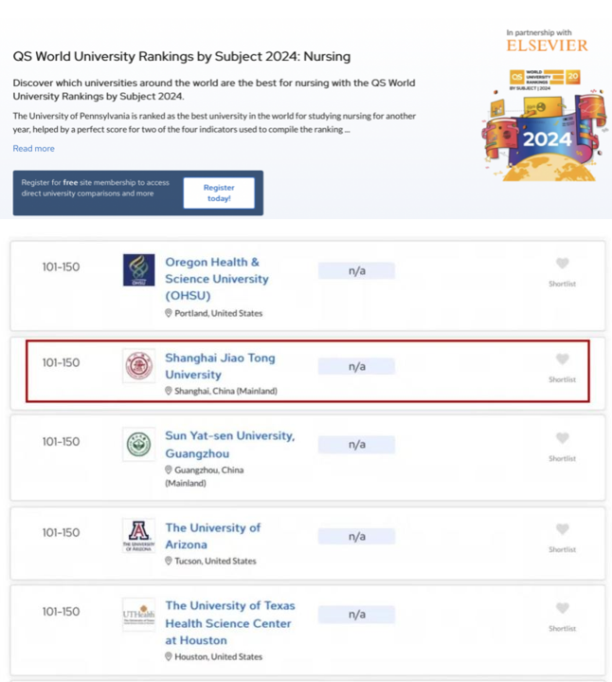The height and width of the screenshot is (682, 612).
Task: Click University of Arizona logo
Action: click(138, 535)
